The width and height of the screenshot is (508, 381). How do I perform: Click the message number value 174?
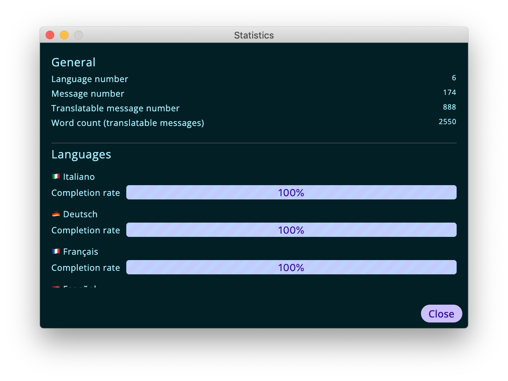(x=449, y=92)
